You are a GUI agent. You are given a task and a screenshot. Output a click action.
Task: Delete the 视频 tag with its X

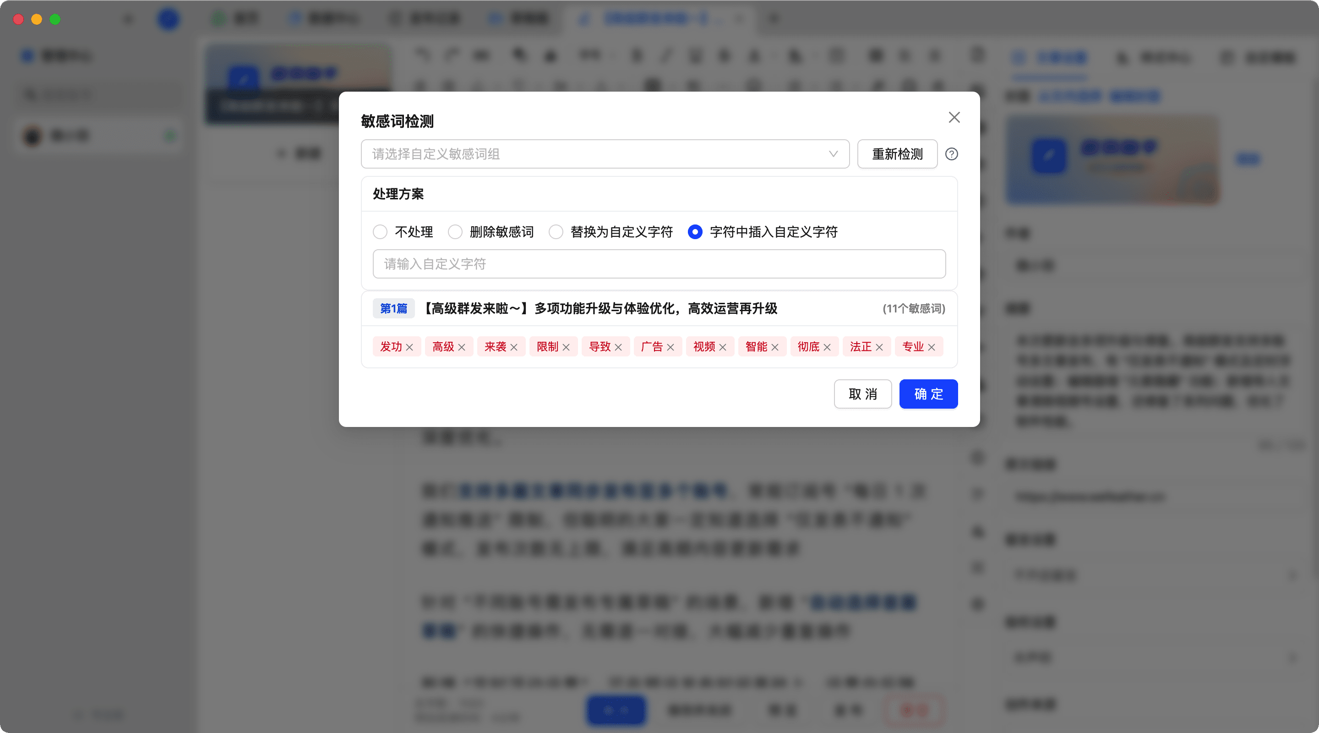[723, 347]
